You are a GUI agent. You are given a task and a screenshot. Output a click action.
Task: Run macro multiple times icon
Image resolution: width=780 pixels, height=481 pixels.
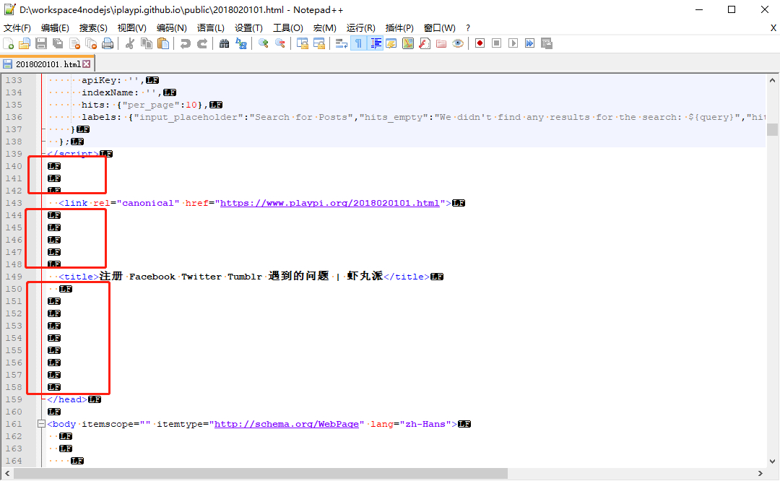pos(530,44)
